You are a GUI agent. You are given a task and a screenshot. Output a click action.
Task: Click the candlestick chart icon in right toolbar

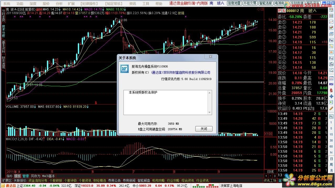(331, 28)
